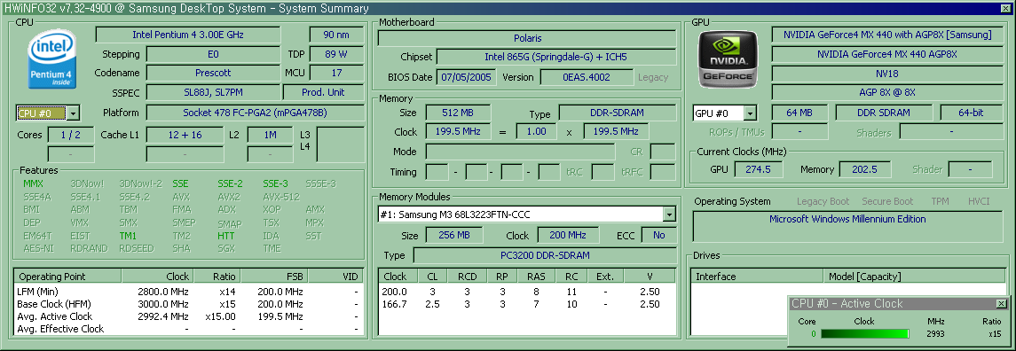Close the CPU #0 Active Clock window
The height and width of the screenshot is (351, 1016).
click(1001, 304)
